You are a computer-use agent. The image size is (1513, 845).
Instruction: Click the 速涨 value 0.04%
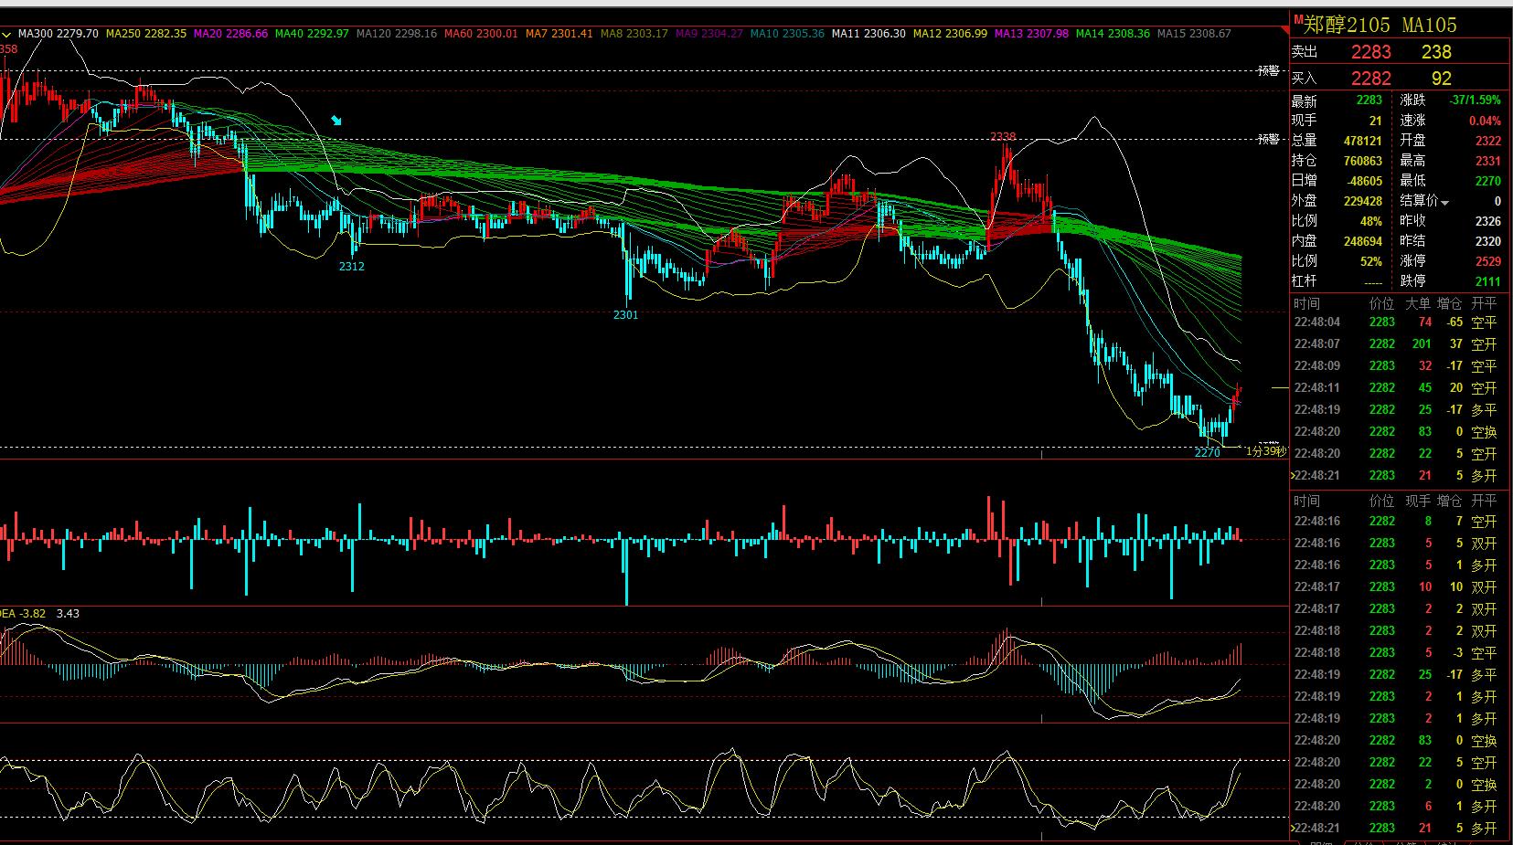click(1485, 121)
